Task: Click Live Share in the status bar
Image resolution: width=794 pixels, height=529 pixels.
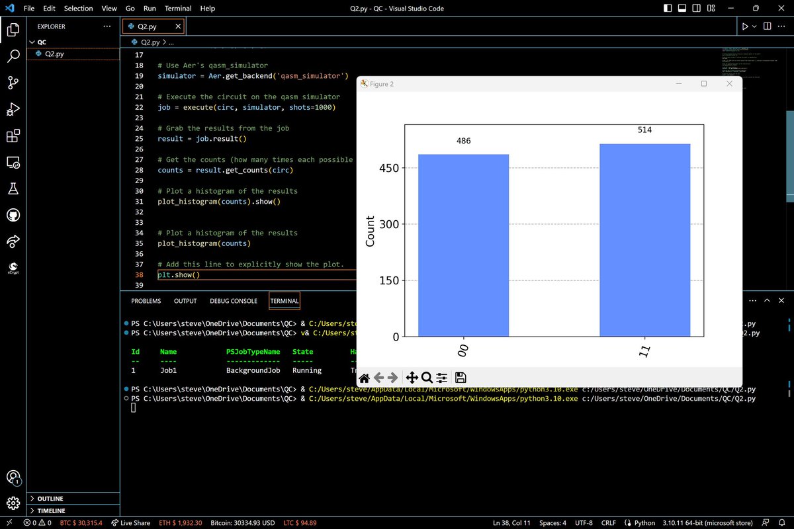Action: [130, 523]
